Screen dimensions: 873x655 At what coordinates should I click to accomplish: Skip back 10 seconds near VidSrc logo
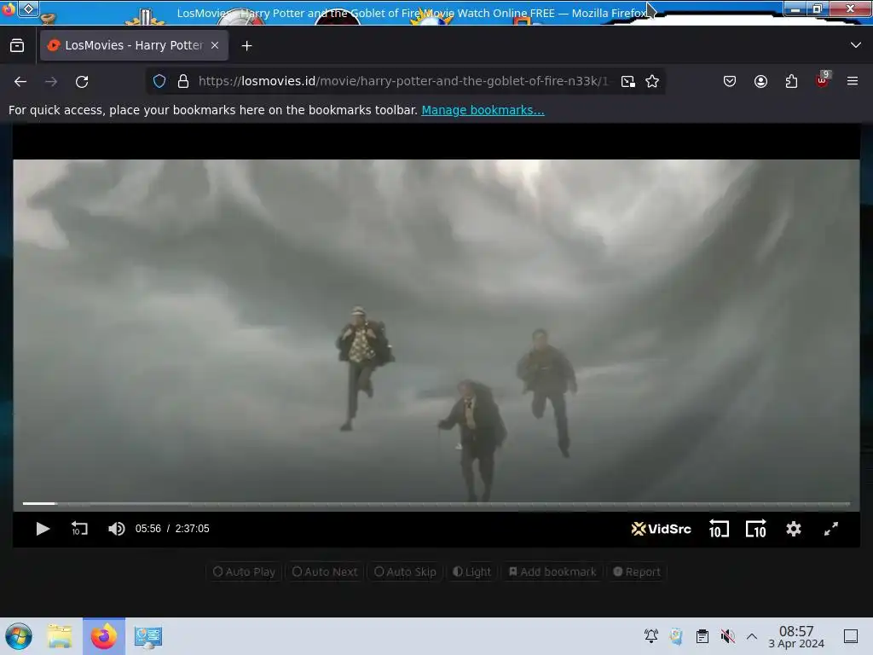719,529
